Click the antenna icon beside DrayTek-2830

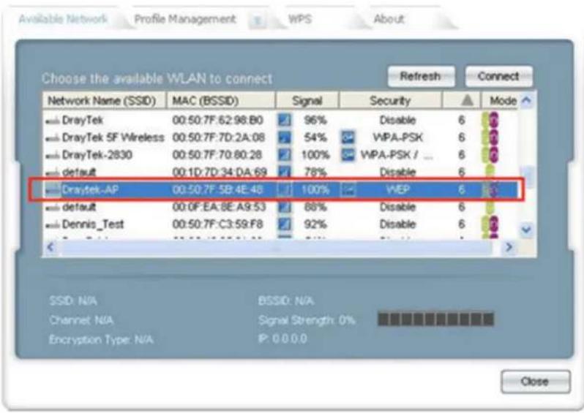(52, 156)
